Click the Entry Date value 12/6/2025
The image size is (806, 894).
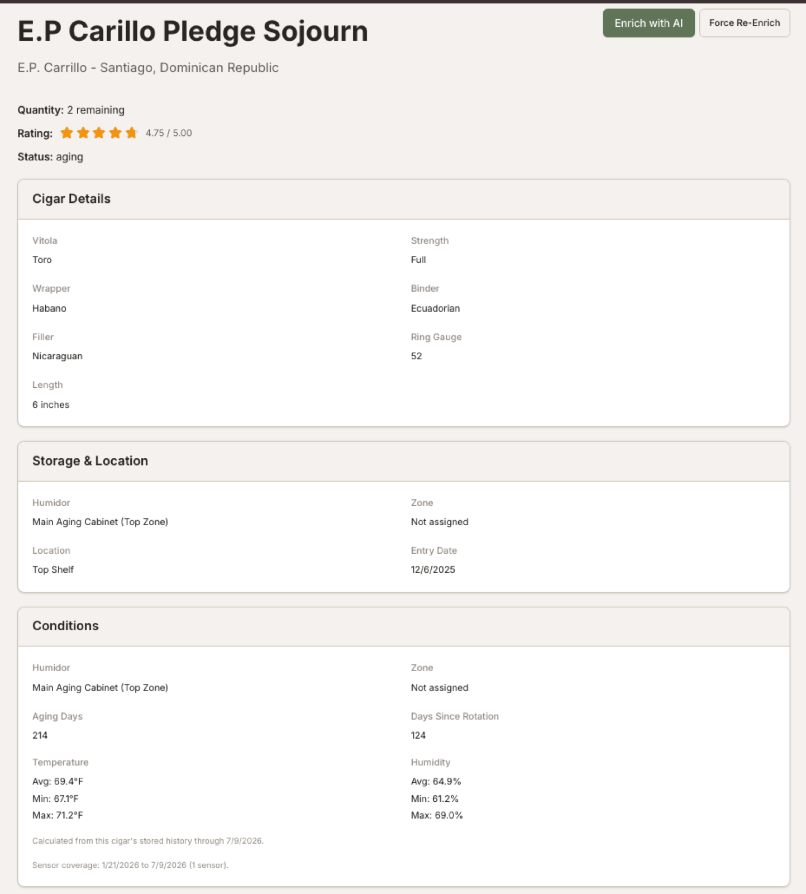click(433, 570)
